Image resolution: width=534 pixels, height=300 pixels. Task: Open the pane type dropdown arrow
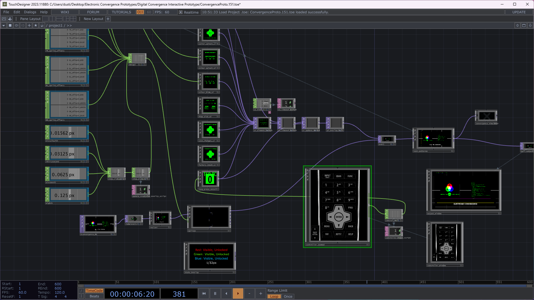(x=4, y=26)
